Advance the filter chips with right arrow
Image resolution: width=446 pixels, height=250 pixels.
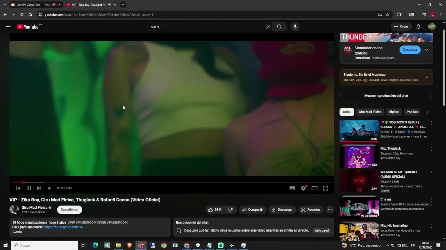tap(427, 112)
